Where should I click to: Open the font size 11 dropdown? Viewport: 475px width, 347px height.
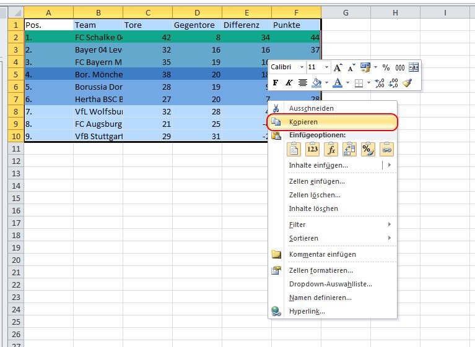326,67
